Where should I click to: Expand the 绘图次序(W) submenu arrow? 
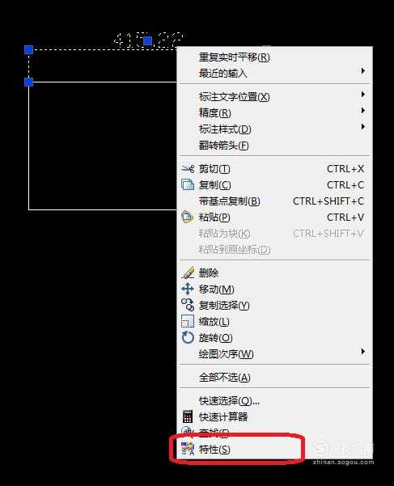point(363,351)
